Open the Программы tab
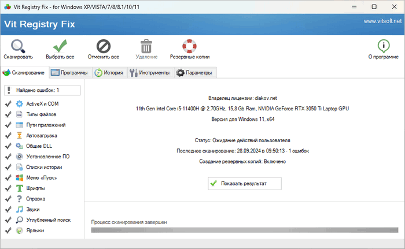405x249 pixels. (70, 73)
